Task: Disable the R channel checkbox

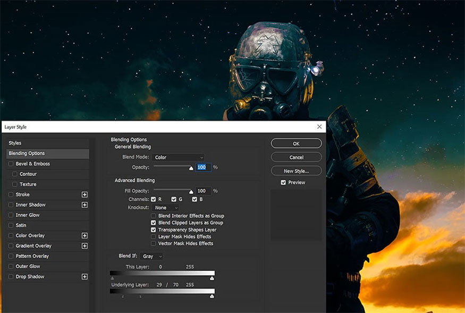Action: click(154, 199)
